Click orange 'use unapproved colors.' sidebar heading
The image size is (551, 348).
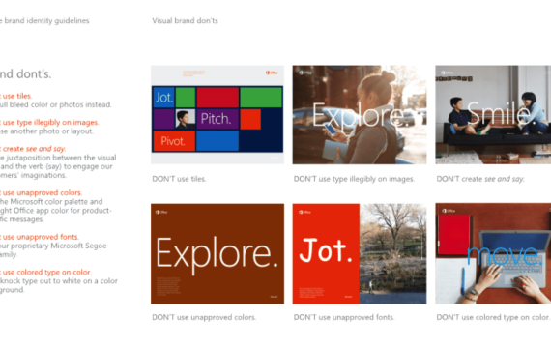pos(42,192)
